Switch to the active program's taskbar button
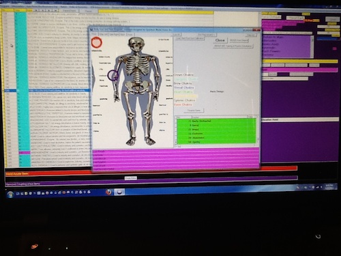 (x=119, y=192)
